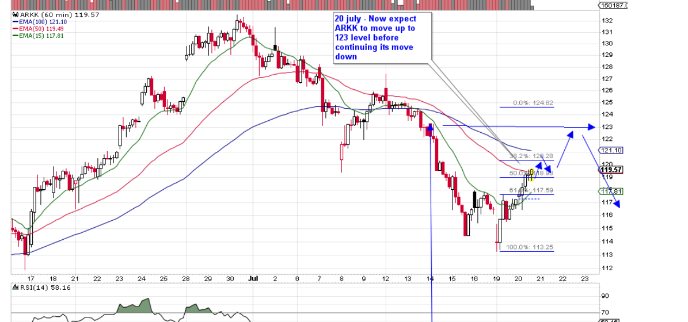This screenshot has height=322, width=688.
Task: Click the Jul month label on date axis
Action: coord(253,278)
